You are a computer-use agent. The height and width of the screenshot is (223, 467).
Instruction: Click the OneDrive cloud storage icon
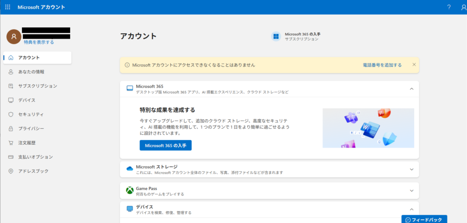click(x=130, y=169)
